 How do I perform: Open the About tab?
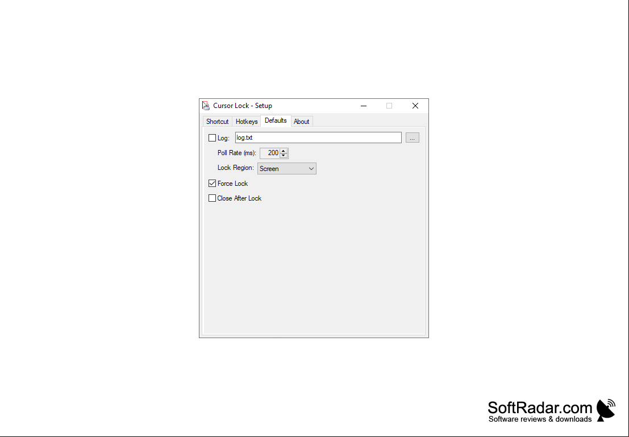(301, 122)
